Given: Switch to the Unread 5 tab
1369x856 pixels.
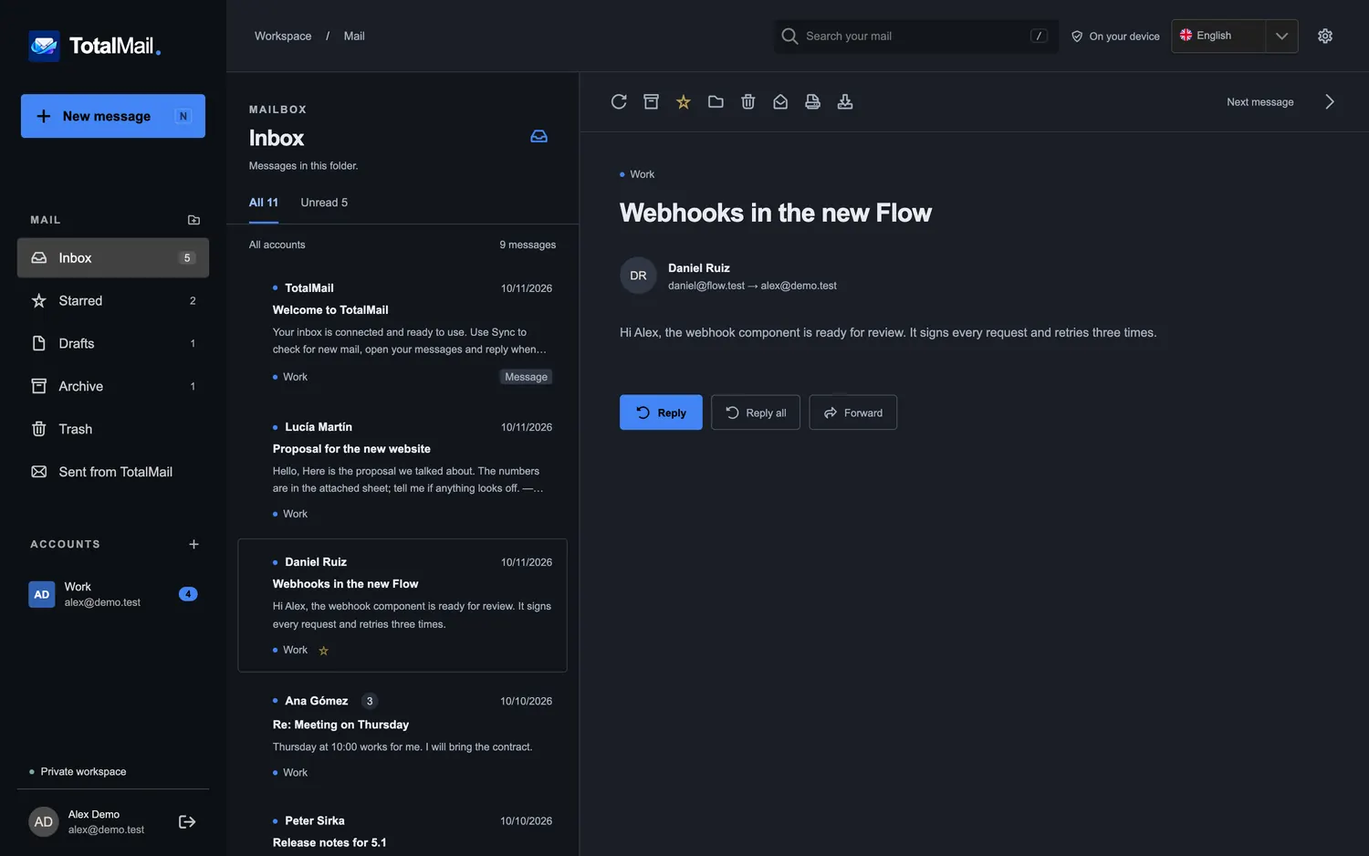Looking at the screenshot, I should 324,203.
